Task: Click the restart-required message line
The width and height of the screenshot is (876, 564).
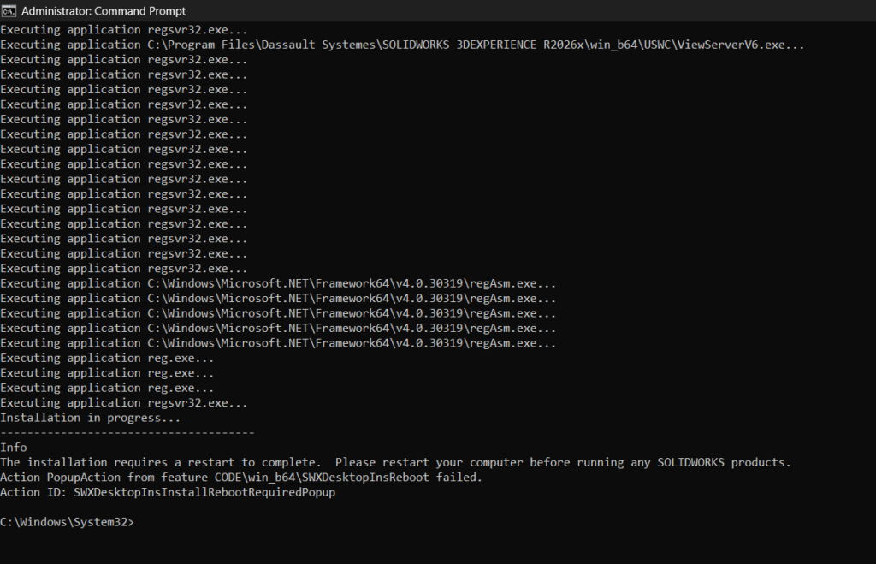Action: [395, 462]
